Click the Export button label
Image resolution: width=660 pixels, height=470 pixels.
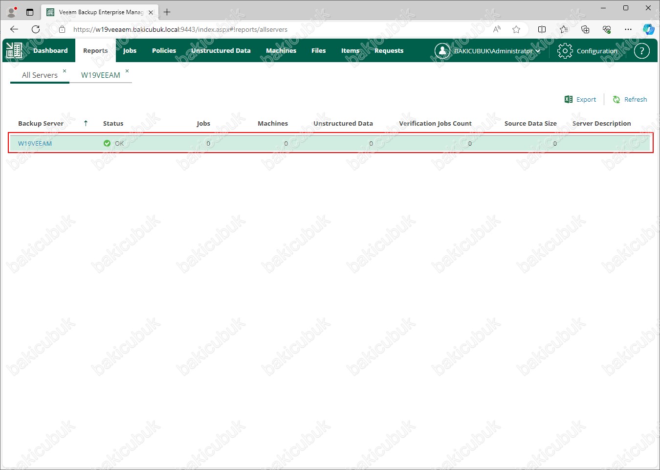tap(586, 99)
